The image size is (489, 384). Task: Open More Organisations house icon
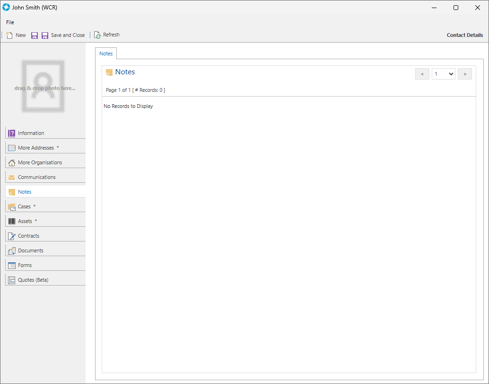point(12,163)
